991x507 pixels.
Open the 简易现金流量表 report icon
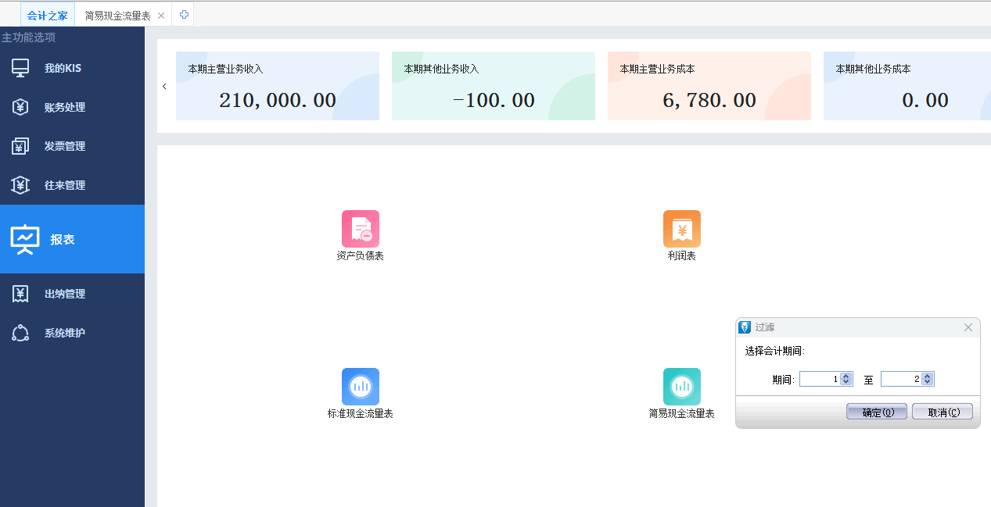[x=681, y=387]
